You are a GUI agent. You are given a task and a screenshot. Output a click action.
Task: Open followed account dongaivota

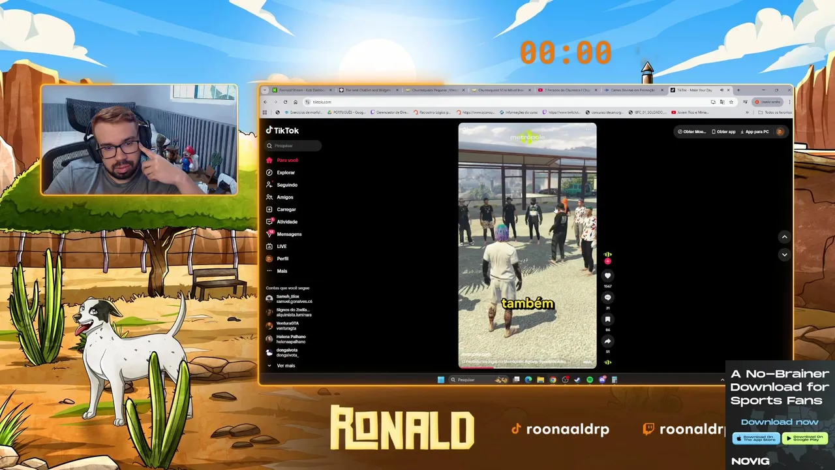[282, 352]
